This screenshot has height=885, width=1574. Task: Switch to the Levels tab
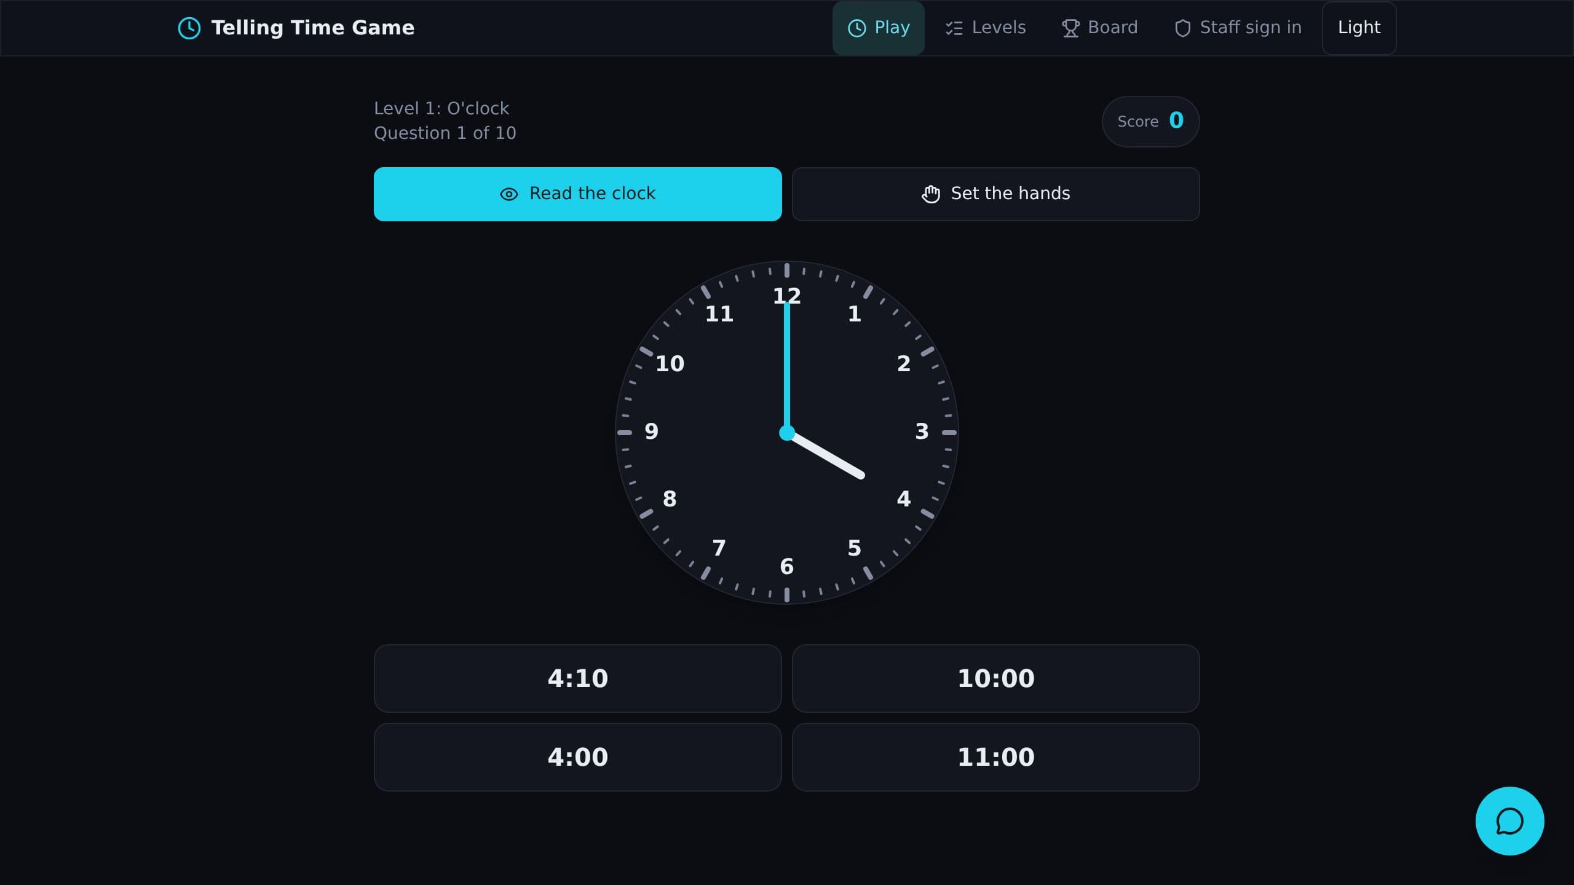[x=986, y=28]
